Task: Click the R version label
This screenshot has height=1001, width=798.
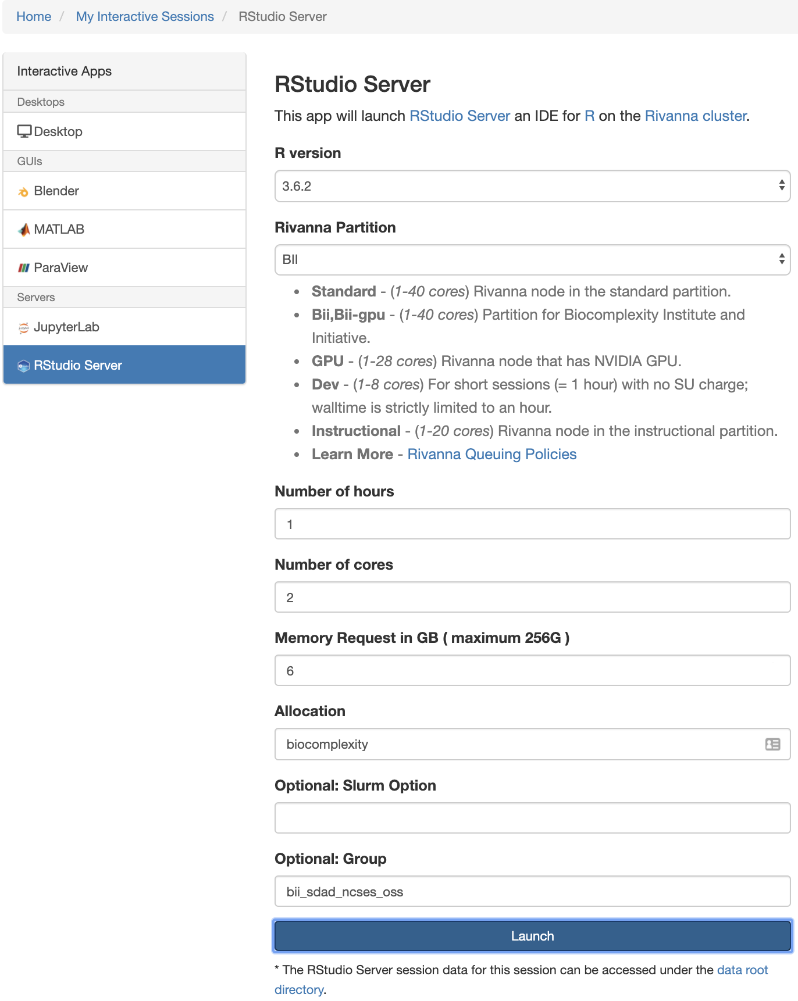Action: (x=308, y=153)
